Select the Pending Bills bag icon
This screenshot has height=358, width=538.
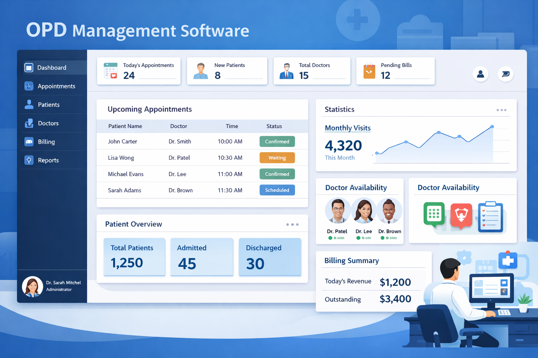(369, 71)
